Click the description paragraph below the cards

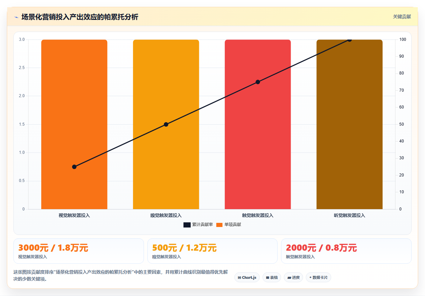click(x=121, y=275)
